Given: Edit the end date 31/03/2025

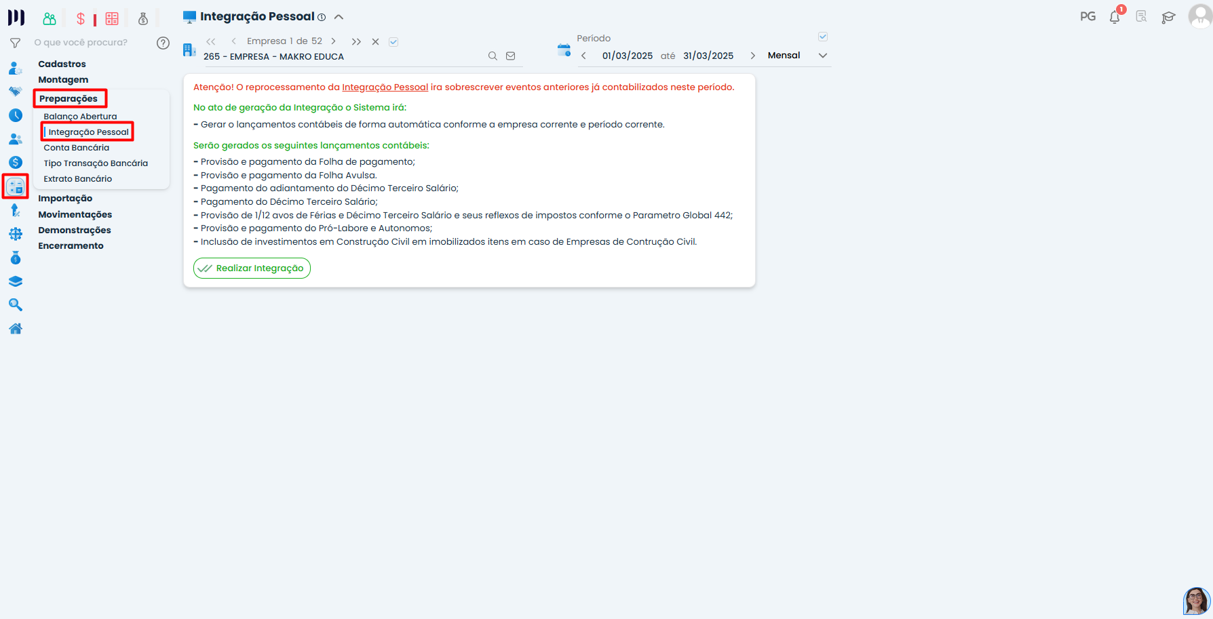Looking at the screenshot, I should tap(708, 56).
